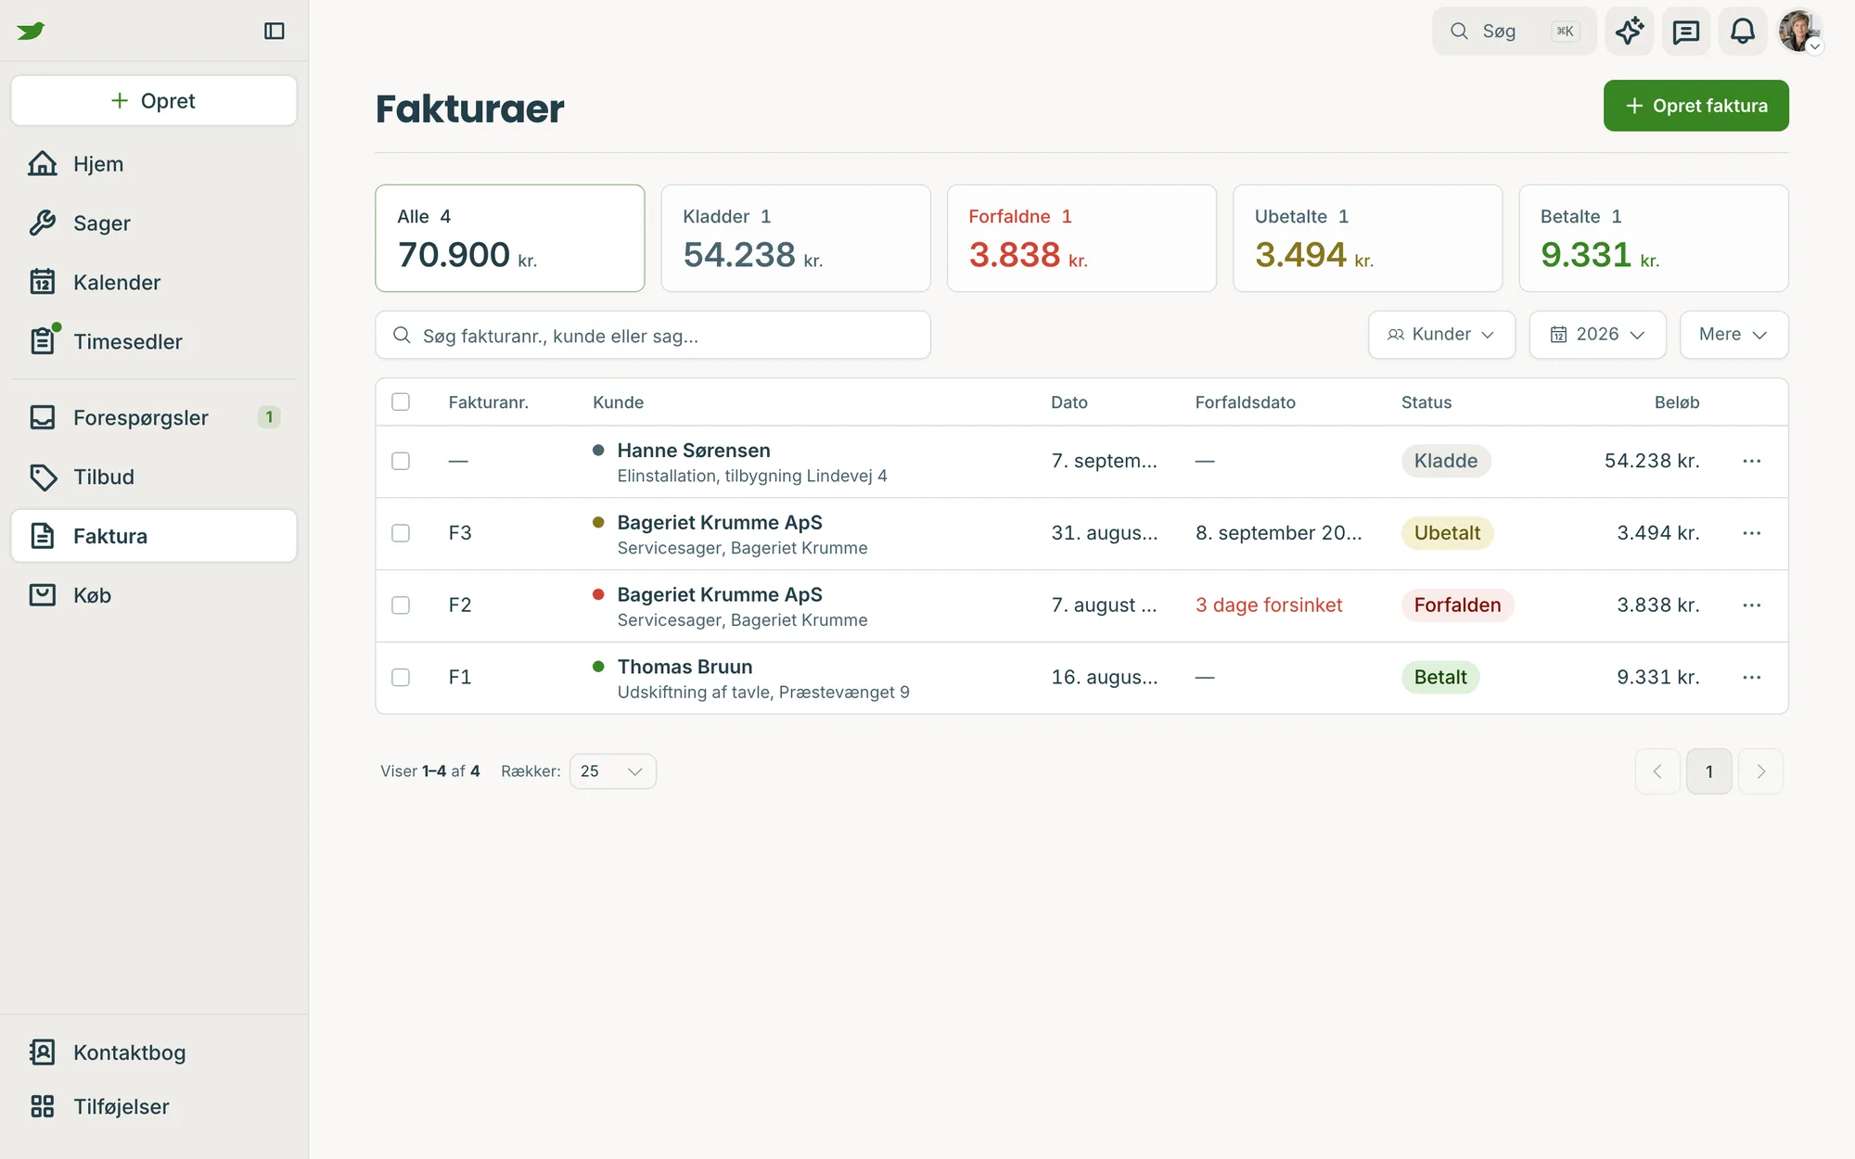Expand the Kunder filter dropdown
This screenshot has height=1159, width=1855.
click(x=1441, y=335)
